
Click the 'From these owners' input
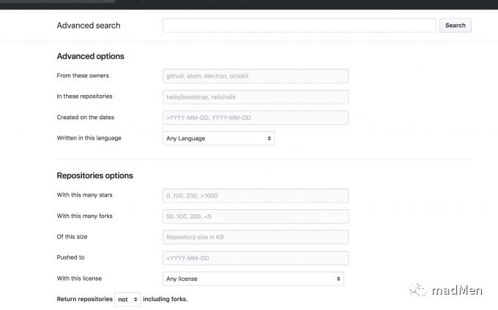point(255,76)
